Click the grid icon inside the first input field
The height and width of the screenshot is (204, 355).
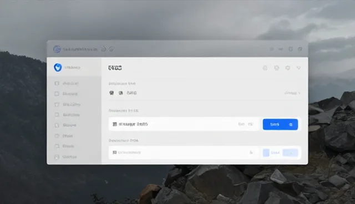tap(115, 124)
